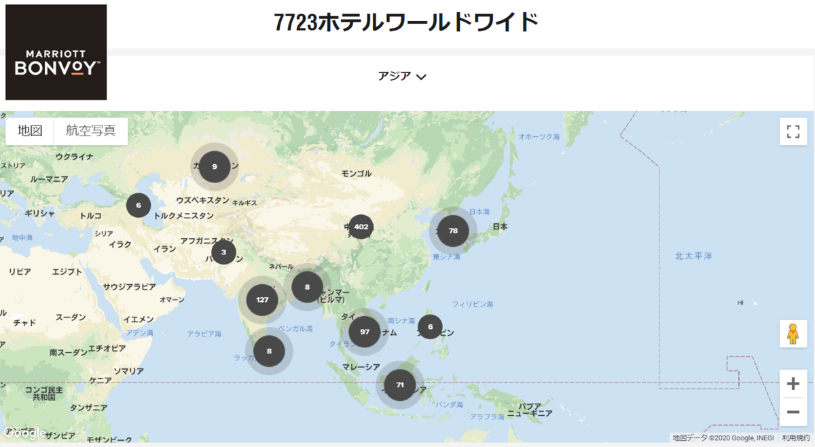Image resolution: width=815 pixels, height=447 pixels.
Task: Click the 日本海 sea label
Action: 479,212
